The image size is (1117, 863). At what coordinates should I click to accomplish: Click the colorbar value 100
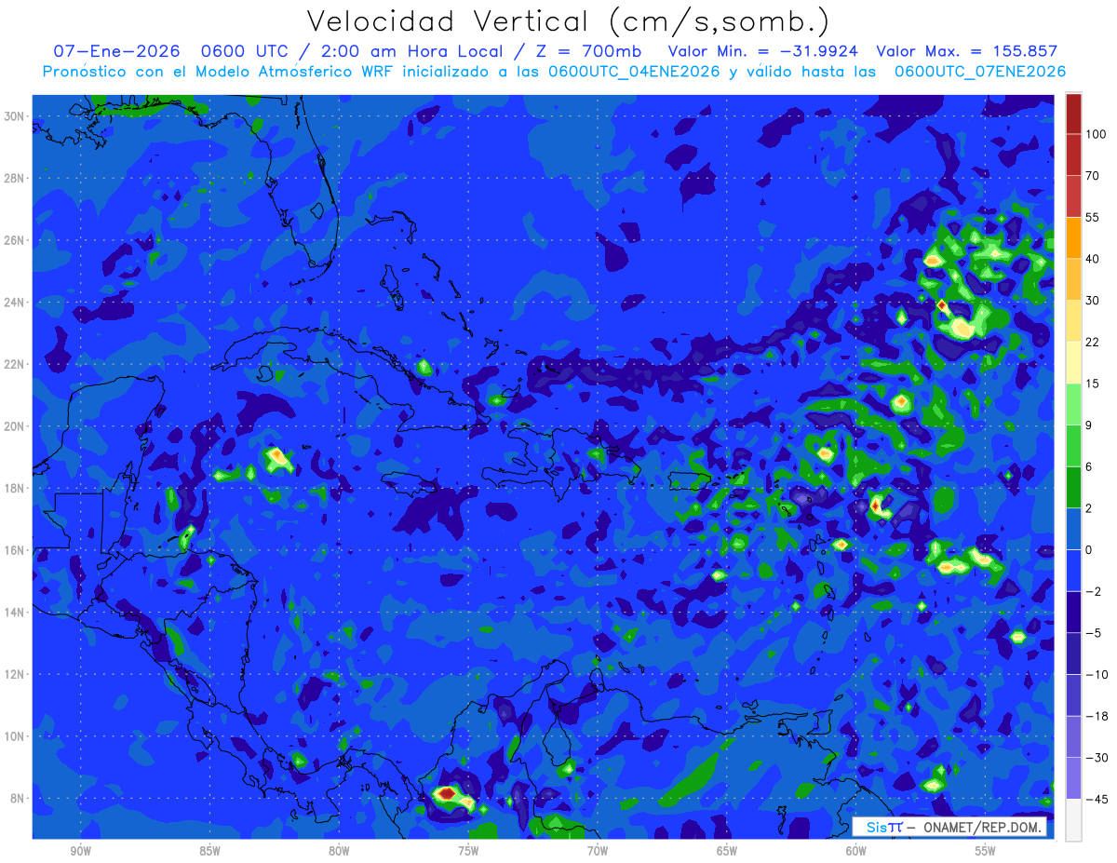(1096, 135)
